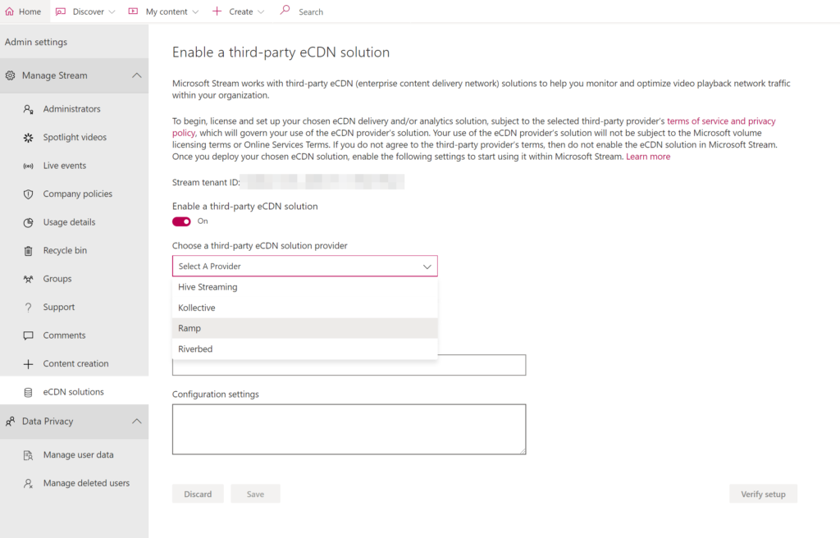Click the Support question mark icon
This screenshot has height=538, width=840.
pos(29,308)
